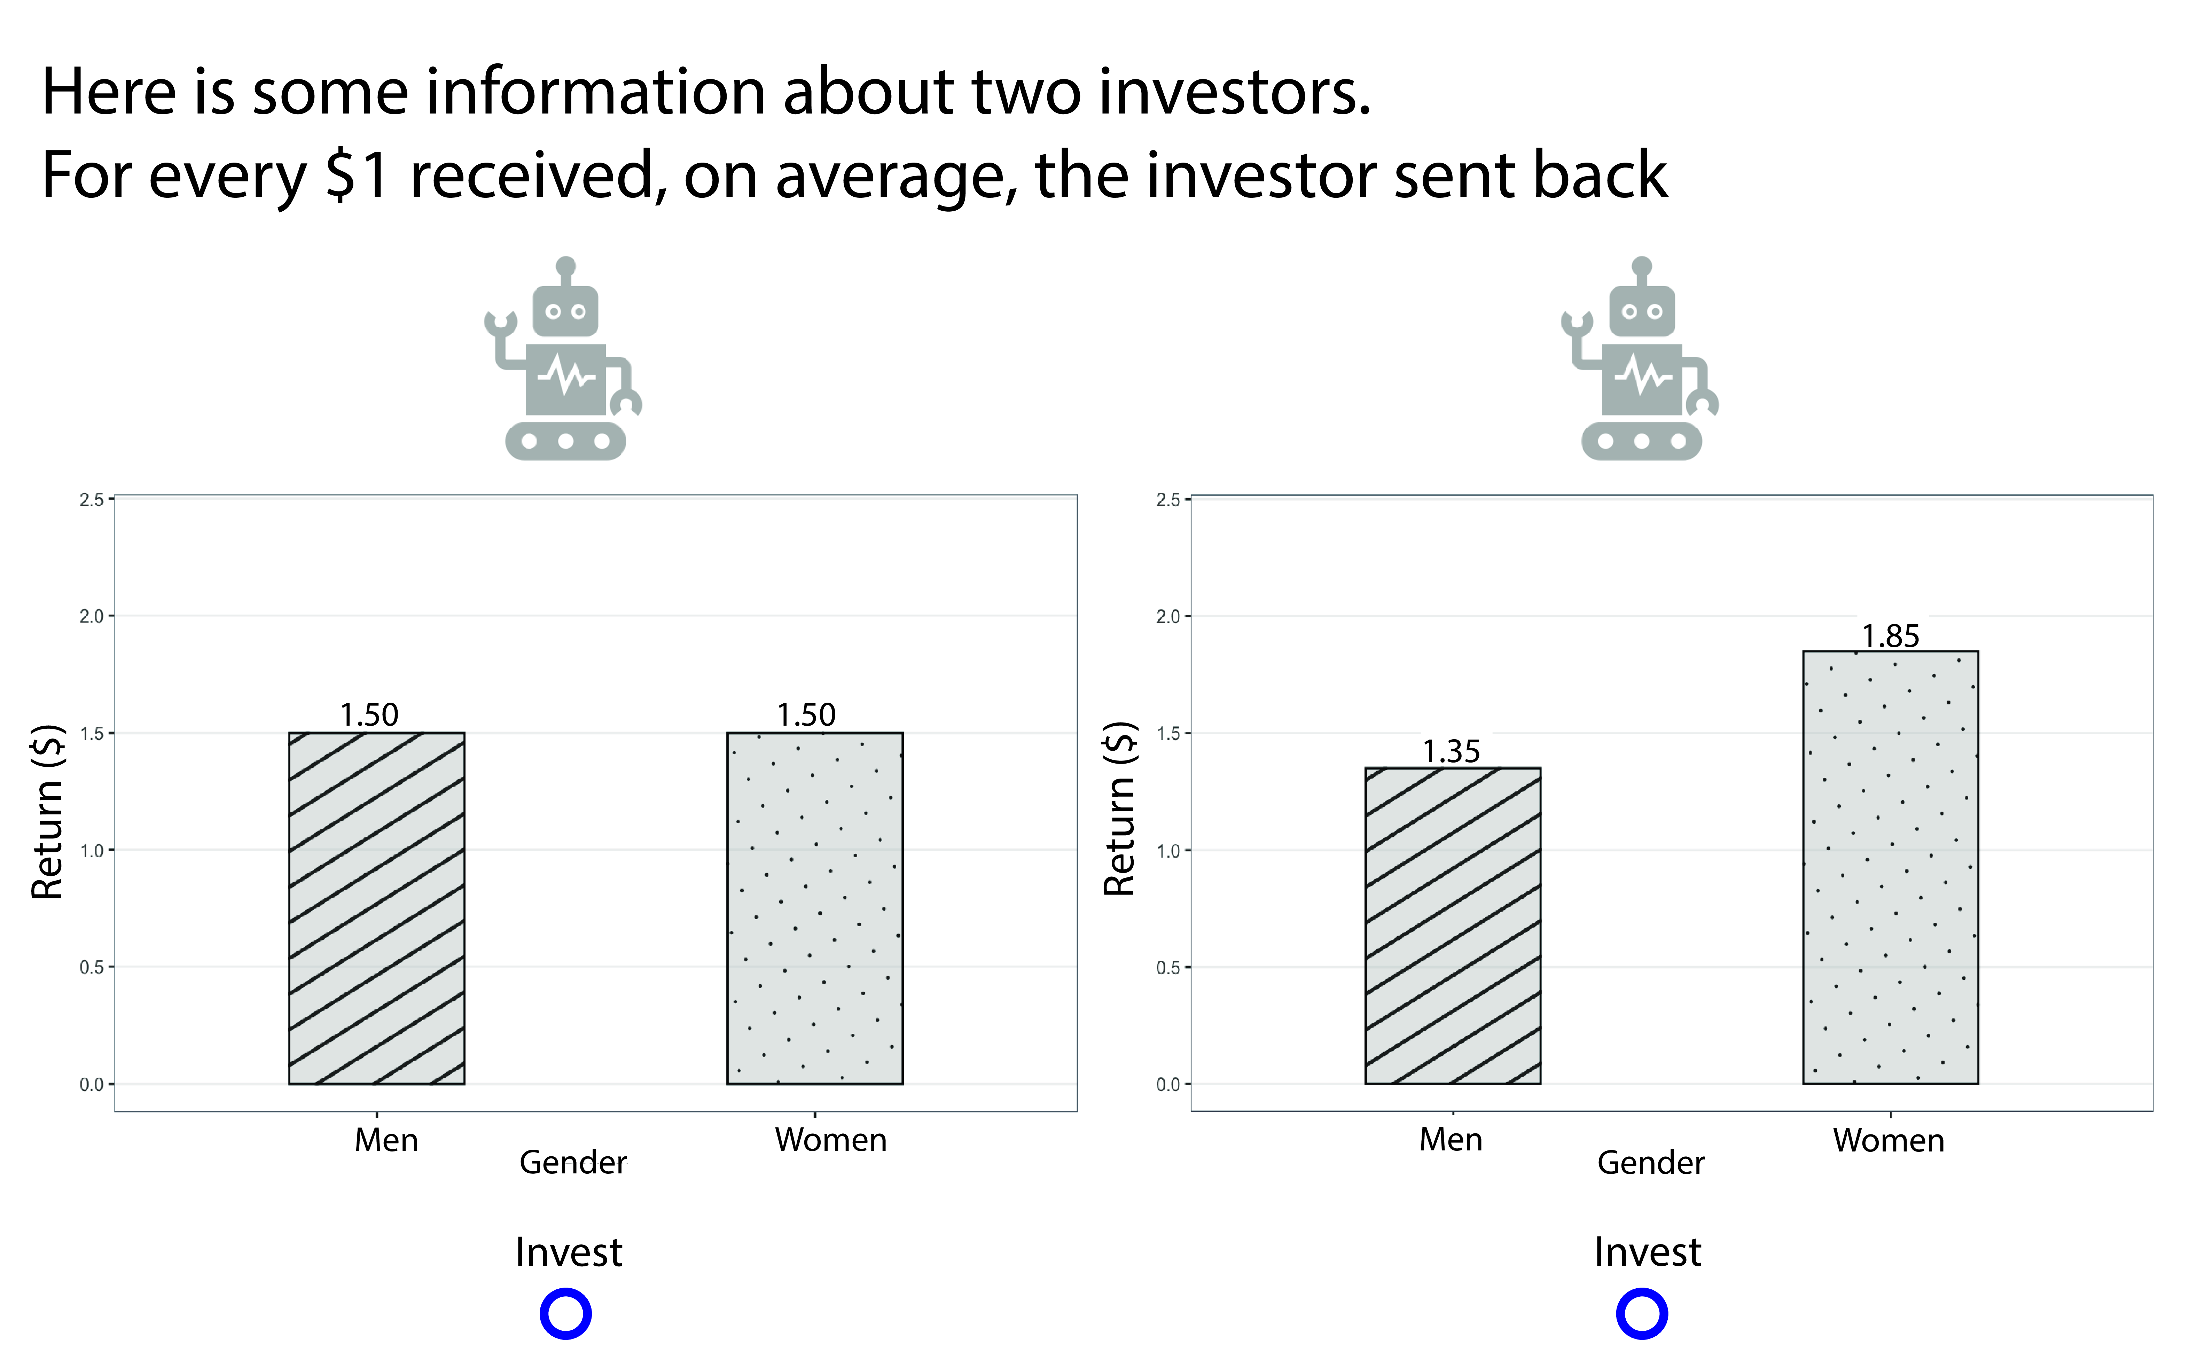
Task: Click the dotted Women bar in the equal-returns chart
Action: coord(814,908)
